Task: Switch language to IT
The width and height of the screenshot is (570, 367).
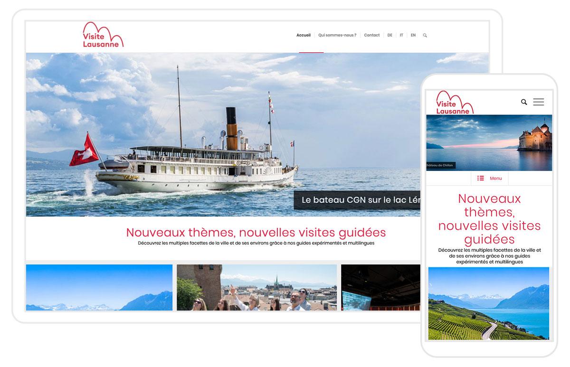Action: point(401,35)
